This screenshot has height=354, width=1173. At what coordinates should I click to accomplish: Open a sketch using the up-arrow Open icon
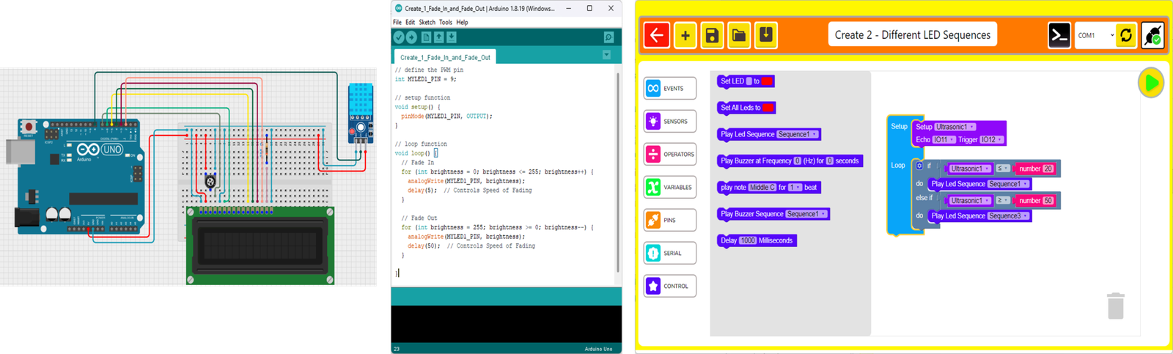439,37
